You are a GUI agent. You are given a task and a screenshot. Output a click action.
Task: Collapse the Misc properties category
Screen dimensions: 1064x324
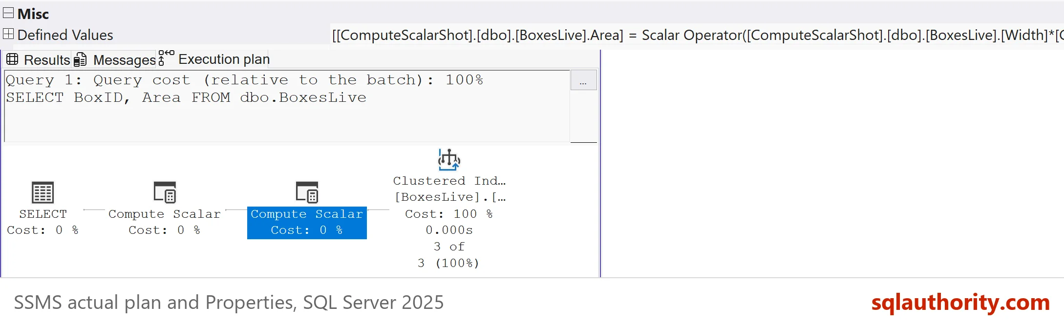coord(8,13)
